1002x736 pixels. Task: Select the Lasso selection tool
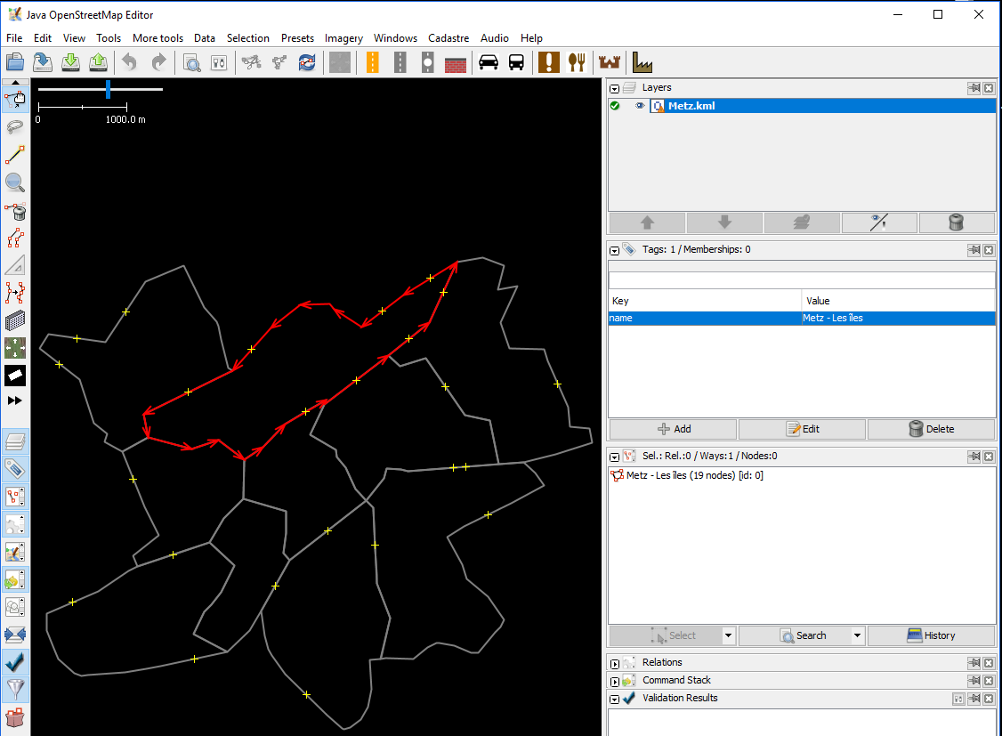[x=15, y=127]
